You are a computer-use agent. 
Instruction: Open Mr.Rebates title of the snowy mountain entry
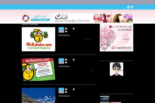click(64, 96)
